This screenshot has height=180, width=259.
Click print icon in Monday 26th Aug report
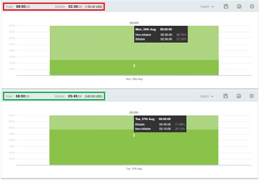239,6
